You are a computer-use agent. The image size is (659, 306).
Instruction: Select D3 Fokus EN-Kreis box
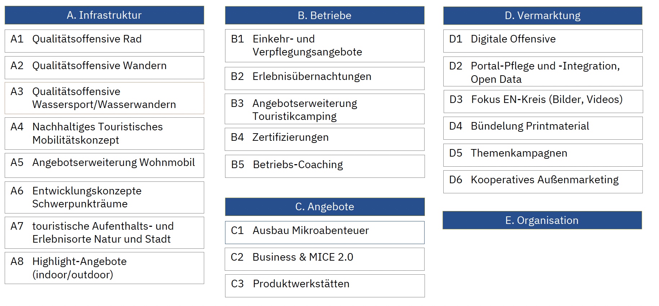[543, 102]
